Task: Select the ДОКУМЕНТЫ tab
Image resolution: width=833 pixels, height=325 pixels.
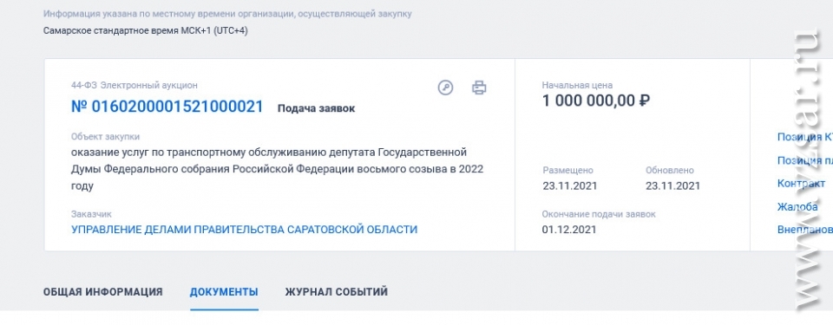Action: (224, 291)
